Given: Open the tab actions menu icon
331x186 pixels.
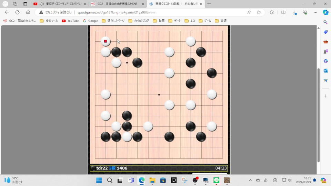Looking at the screenshot, I should [25, 4].
